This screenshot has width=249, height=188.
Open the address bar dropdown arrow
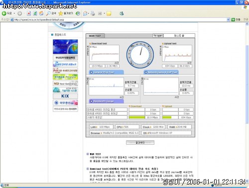coord(228,20)
